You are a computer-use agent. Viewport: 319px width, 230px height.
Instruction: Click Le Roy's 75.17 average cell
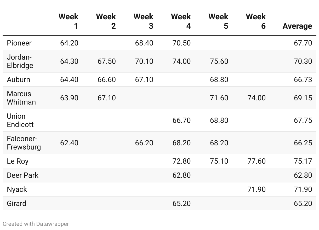pyautogui.click(x=303, y=161)
